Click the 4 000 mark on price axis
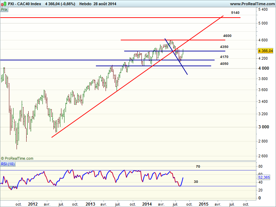This screenshot has height=207, width=276. click(264, 68)
